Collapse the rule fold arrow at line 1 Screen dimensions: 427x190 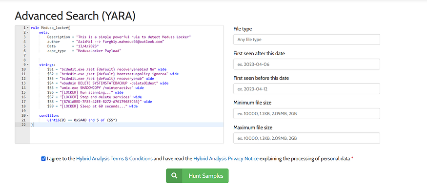pyautogui.click(x=28, y=28)
